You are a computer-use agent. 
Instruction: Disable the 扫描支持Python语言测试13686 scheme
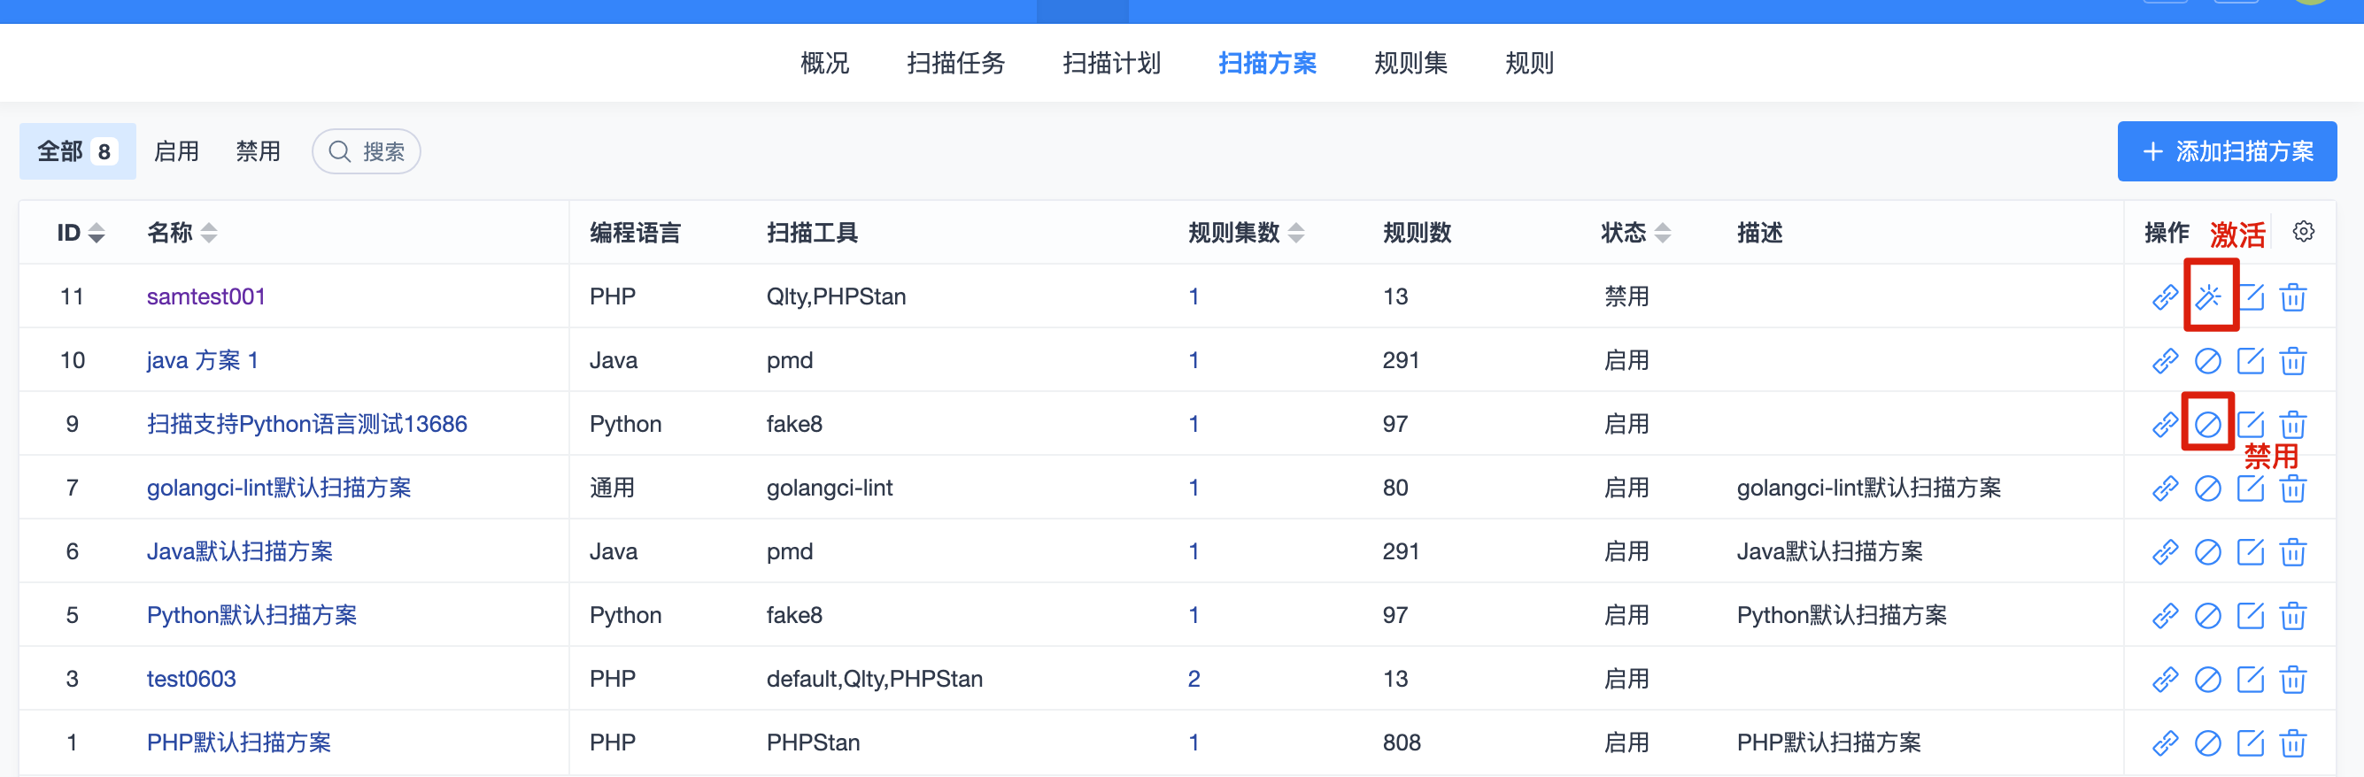pyautogui.click(x=2207, y=424)
